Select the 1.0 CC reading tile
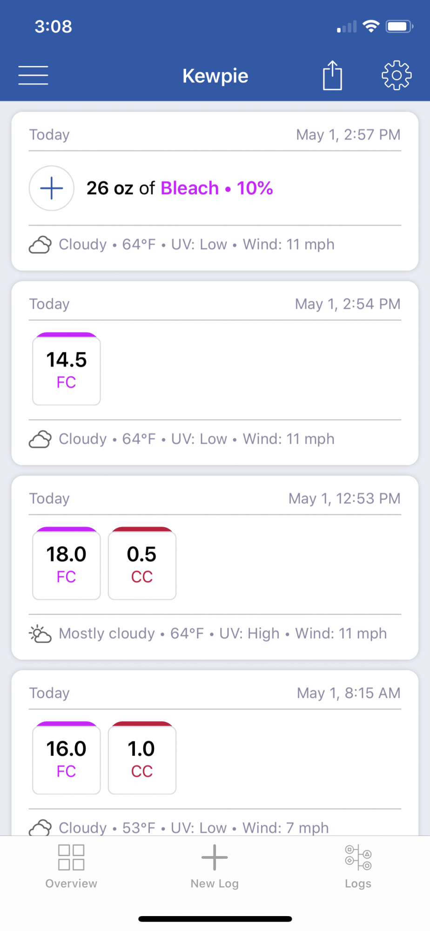 coord(142,758)
